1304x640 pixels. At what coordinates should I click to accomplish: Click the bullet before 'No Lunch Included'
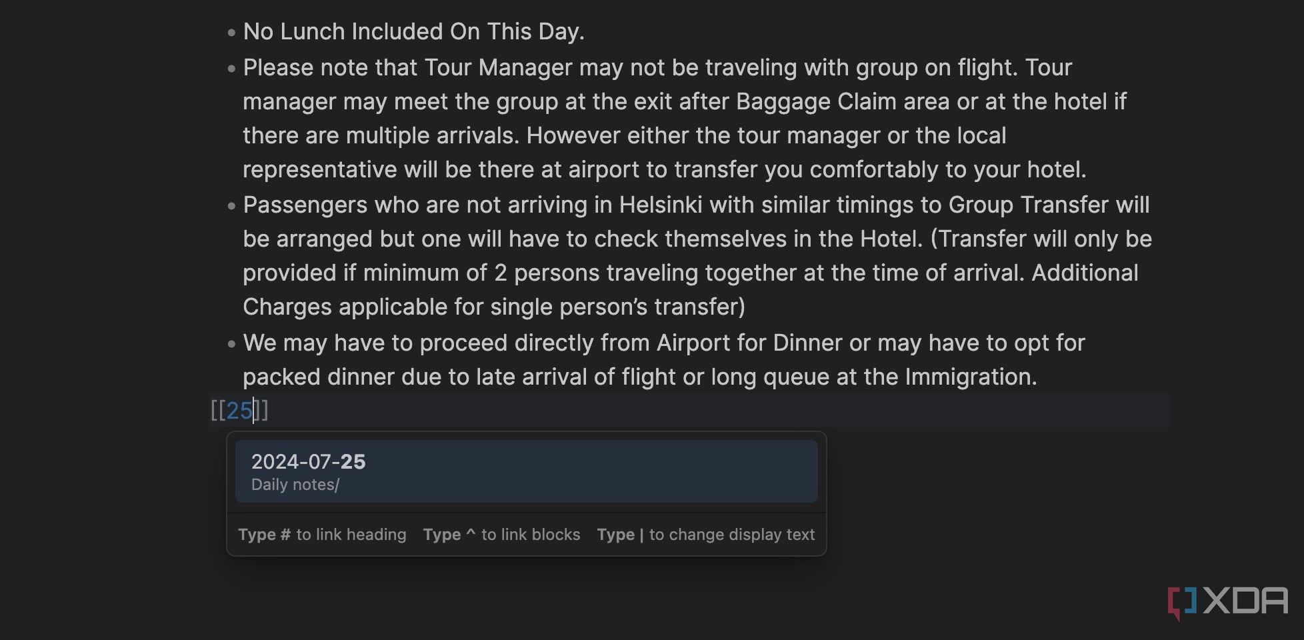(x=231, y=32)
